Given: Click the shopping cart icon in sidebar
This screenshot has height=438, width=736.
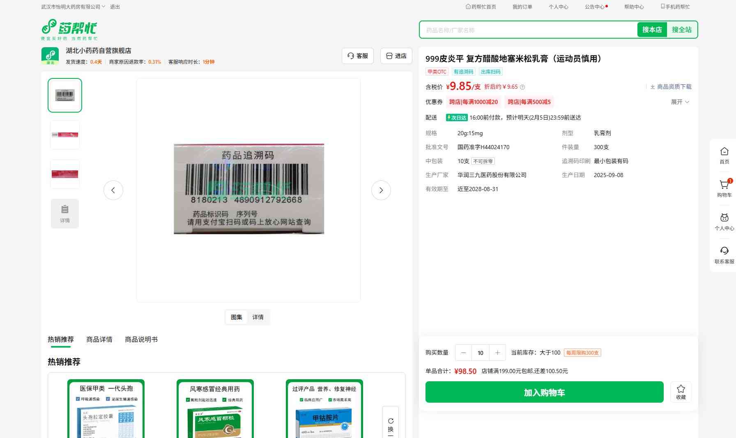Looking at the screenshot, I should click(724, 185).
